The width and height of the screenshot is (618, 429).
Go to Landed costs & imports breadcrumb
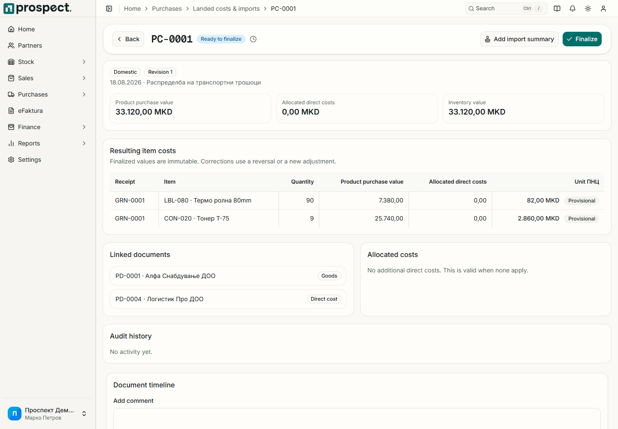226,9
